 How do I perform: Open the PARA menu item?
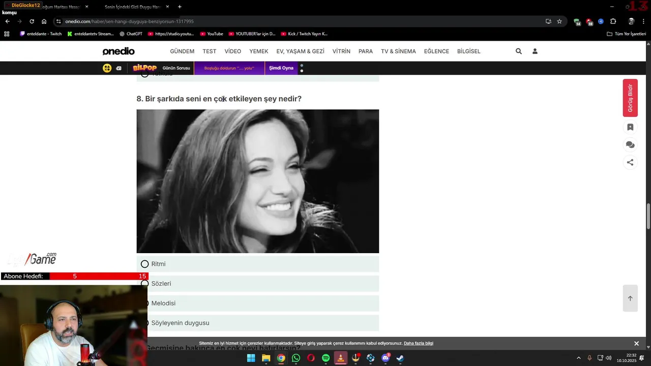[x=366, y=51]
